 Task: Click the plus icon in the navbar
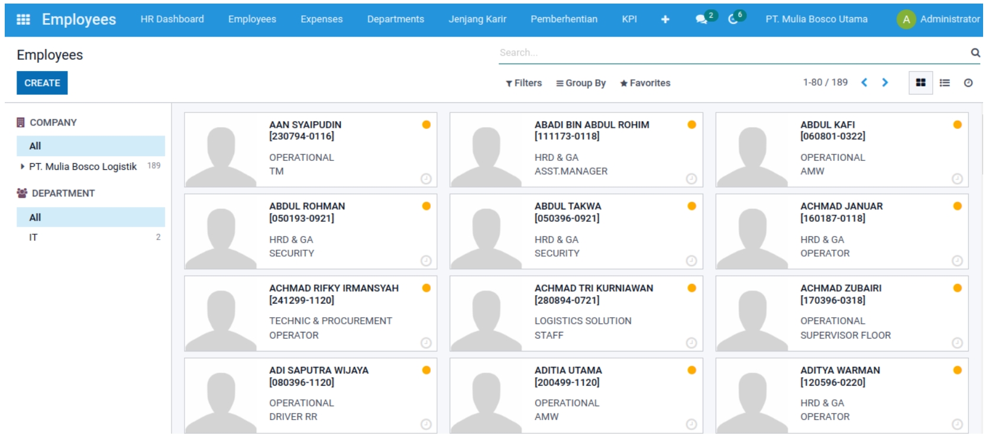665,20
